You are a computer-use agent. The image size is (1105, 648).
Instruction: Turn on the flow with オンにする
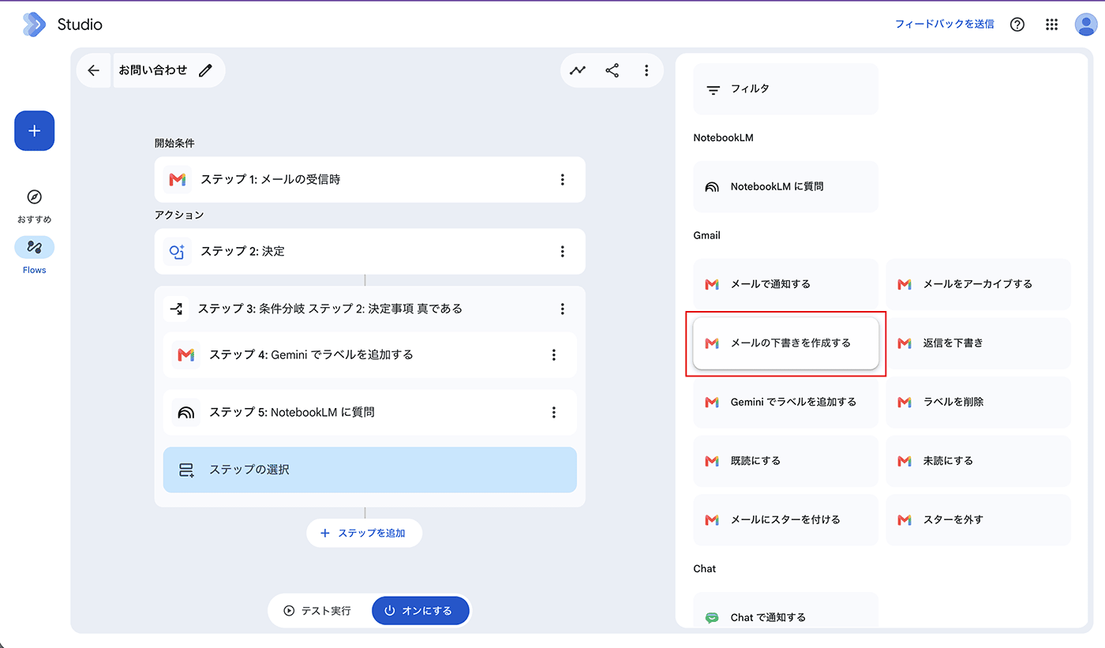[x=421, y=611]
